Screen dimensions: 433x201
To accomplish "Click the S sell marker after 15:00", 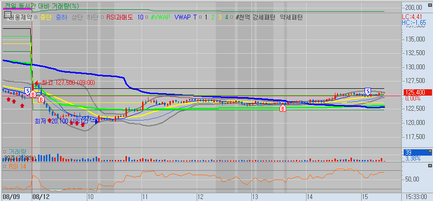I will [368, 91].
